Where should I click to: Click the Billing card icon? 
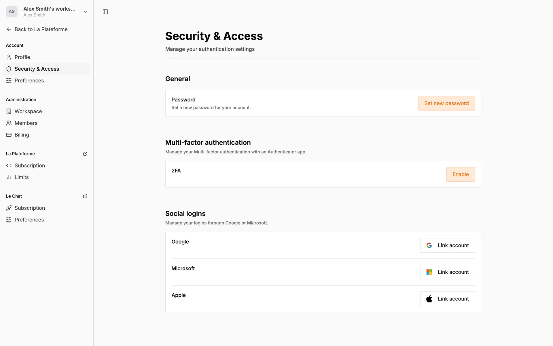point(9,135)
